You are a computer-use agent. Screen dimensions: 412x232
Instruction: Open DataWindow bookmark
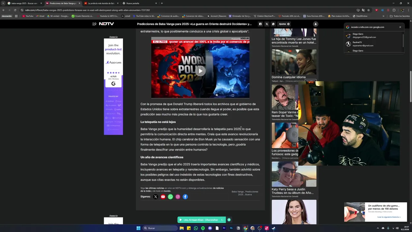pyautogui.click(x=360, y=16)
